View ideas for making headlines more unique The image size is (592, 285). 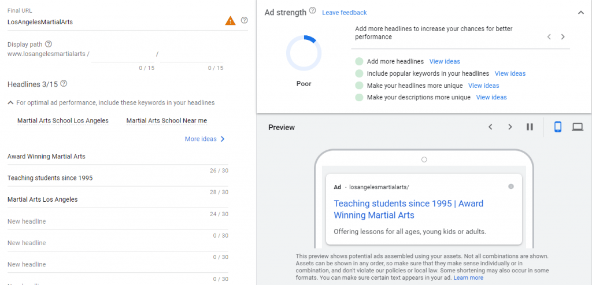pos(484,86)
